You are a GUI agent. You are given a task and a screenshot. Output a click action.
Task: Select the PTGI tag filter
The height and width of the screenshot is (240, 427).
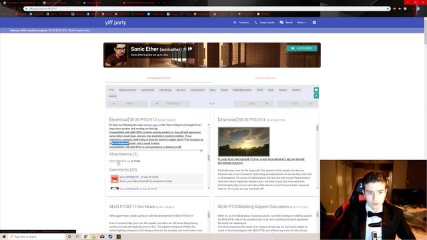(x=111, y=90)
